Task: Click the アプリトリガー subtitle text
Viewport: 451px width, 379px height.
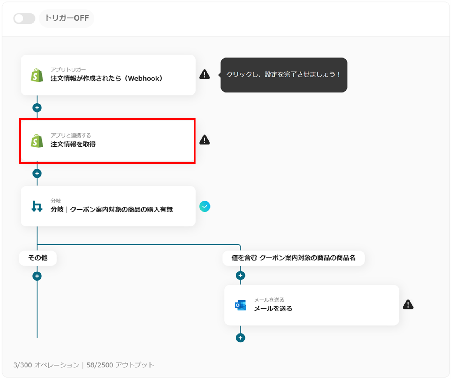Action: [68, 69]
